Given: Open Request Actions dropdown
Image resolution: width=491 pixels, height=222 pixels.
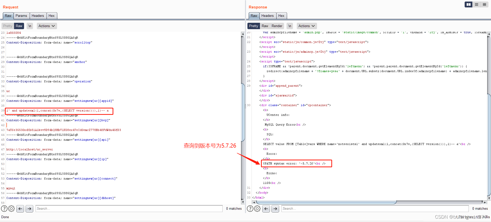Looking at the screenshot, I should (47, 26).
